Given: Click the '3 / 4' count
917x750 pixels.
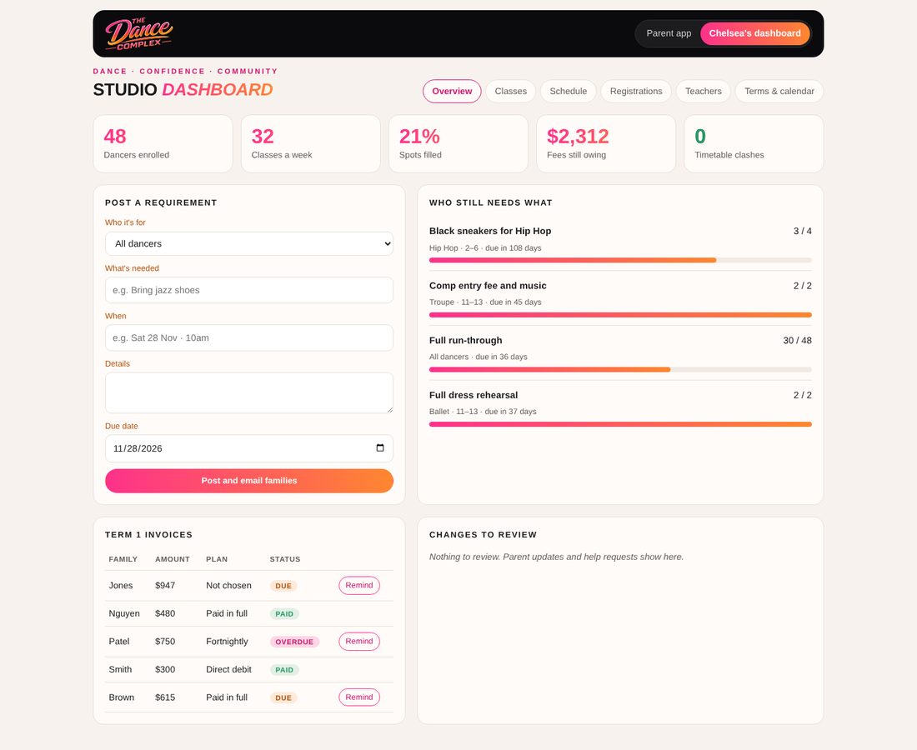Looking at the screenshot, I should coord(802,231).
